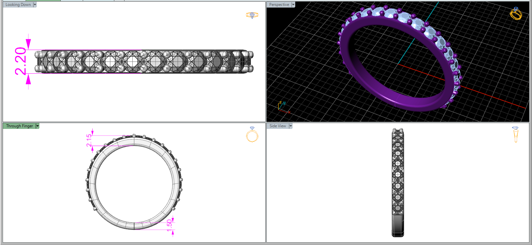Click the ring top-view icon in Looking Down
532x245 pixels.
(x=252, y=15)
